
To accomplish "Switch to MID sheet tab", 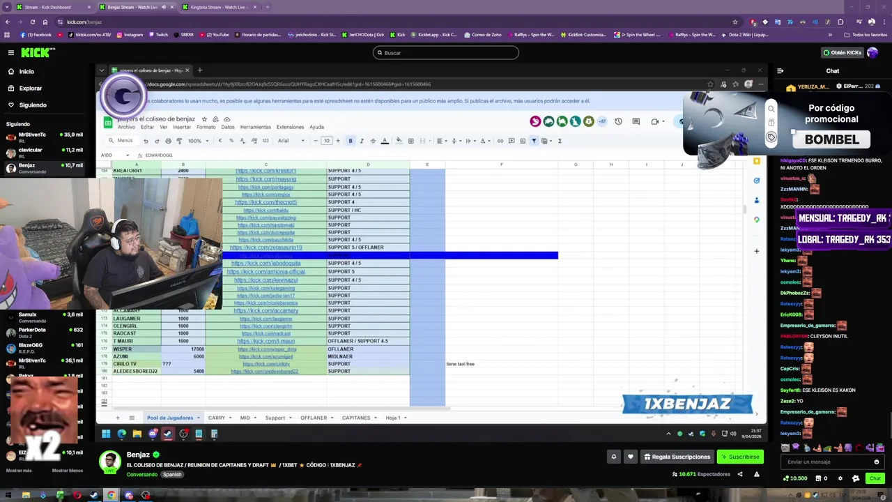I will pyautogui.click(x=245, y=418).
